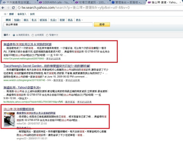Click author line engine33 - 2009/01/11 00:51
183x141 pixels.
point(32,139)
